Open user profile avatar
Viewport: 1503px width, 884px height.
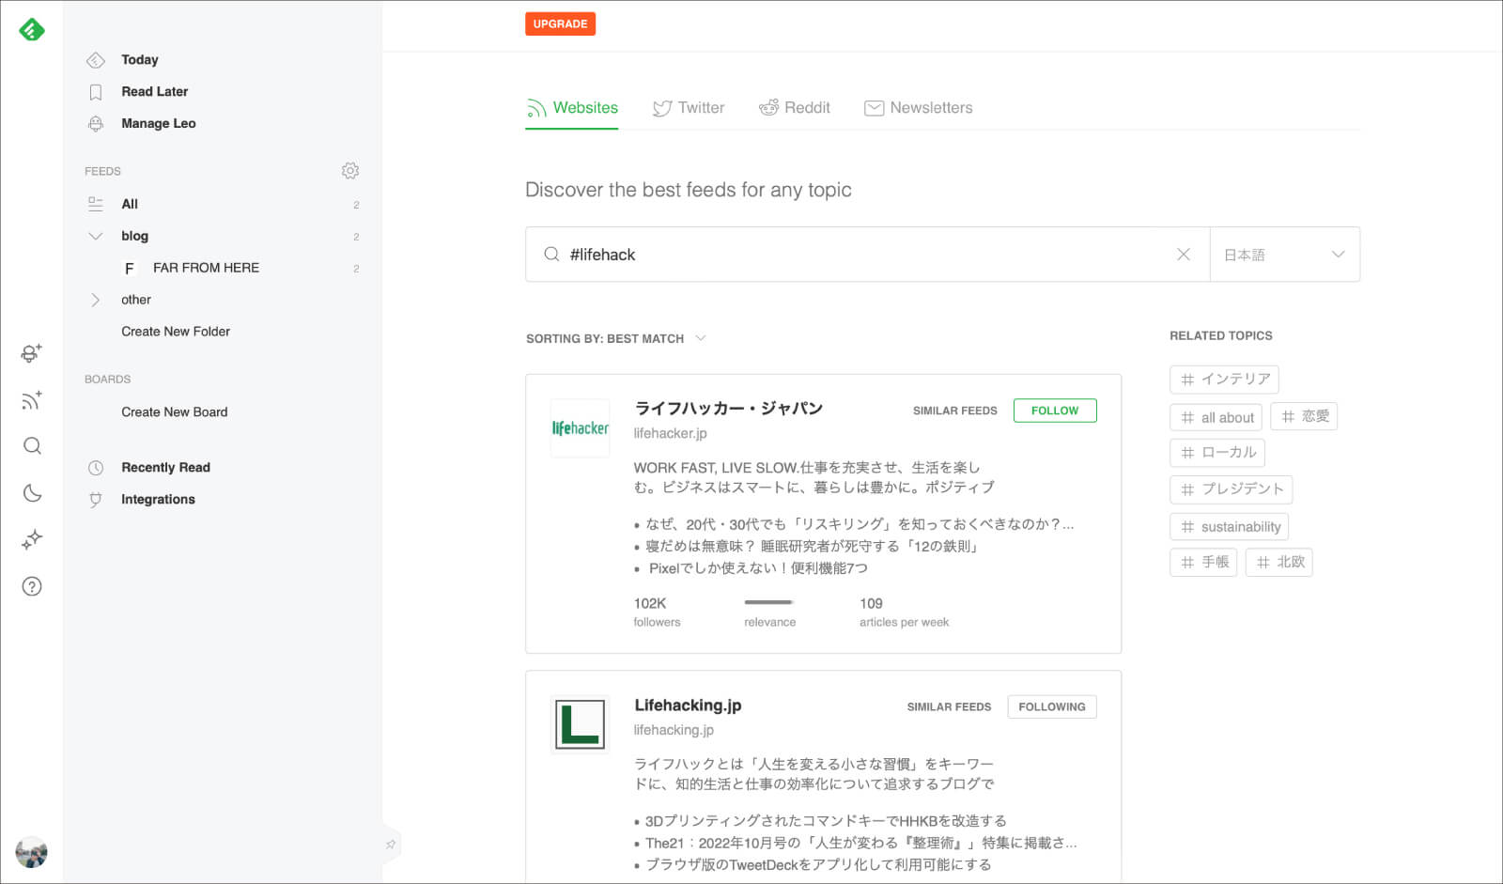point(31,852)
